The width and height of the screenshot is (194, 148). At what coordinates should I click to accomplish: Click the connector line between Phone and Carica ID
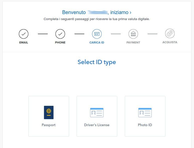coord(79,34)
